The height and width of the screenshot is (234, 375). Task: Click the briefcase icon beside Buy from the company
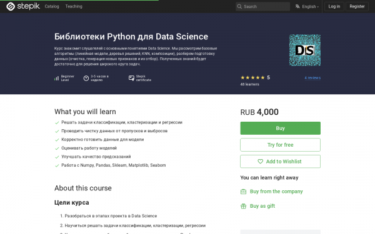point(243,192)
